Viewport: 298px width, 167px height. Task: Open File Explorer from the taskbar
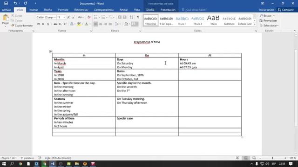pyautogui.click(x=77, y=164)
